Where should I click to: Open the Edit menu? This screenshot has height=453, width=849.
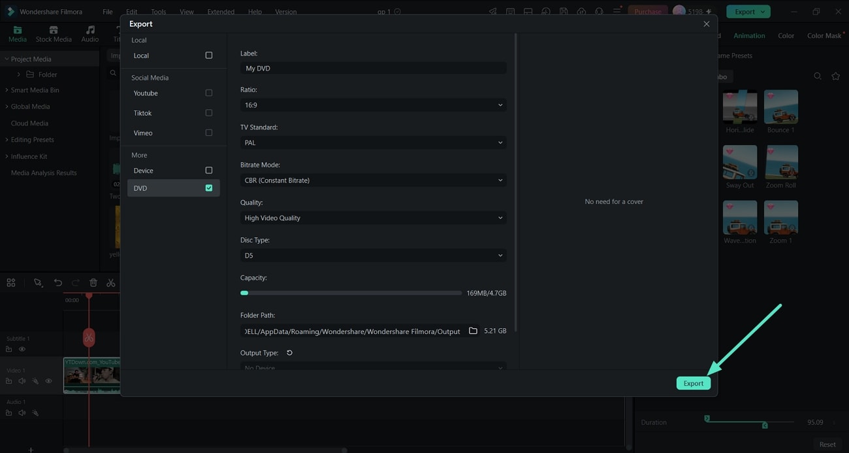point(131,12)
